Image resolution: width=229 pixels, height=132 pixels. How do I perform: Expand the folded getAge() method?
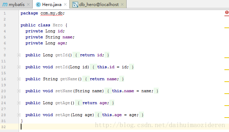(19, 103)
